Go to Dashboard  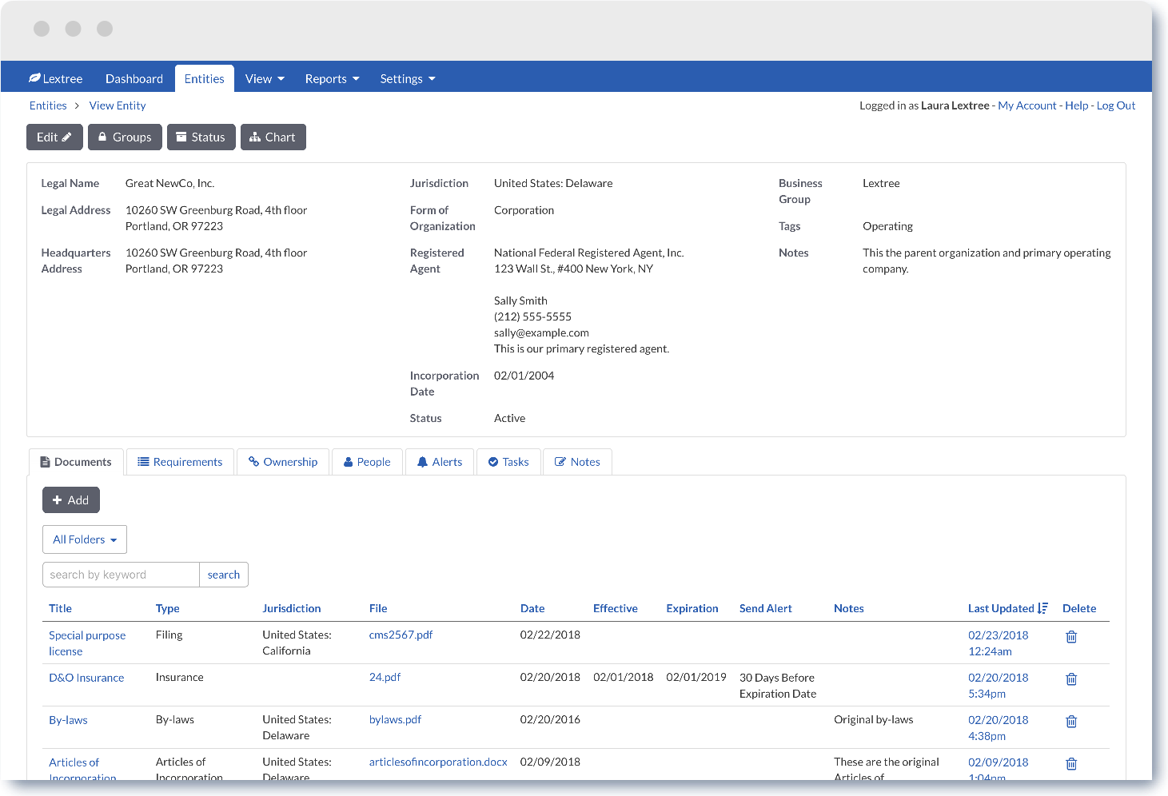coord(134,78)
